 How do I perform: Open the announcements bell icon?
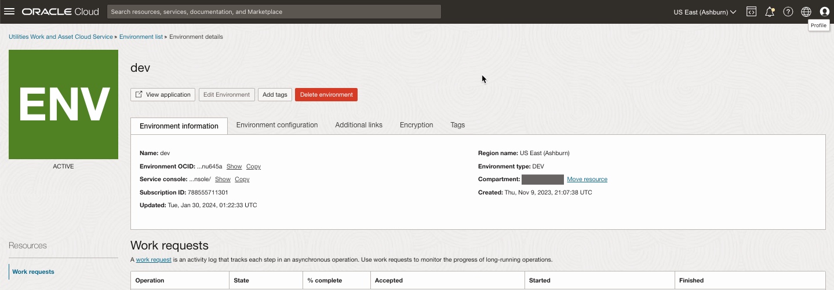pyautogui.click(x=770, y=12)
